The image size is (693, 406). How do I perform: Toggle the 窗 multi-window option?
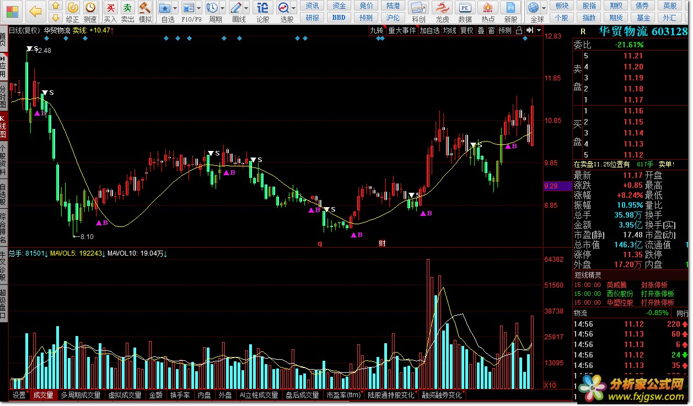[x=491, y=30]
